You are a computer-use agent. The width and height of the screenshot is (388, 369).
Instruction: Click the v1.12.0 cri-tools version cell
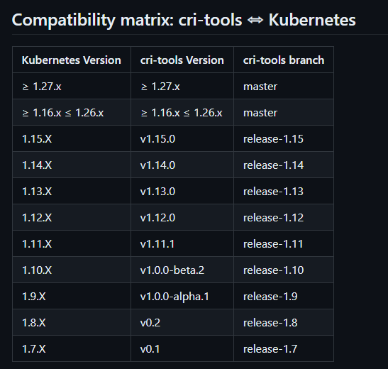(x=182, y=218)
